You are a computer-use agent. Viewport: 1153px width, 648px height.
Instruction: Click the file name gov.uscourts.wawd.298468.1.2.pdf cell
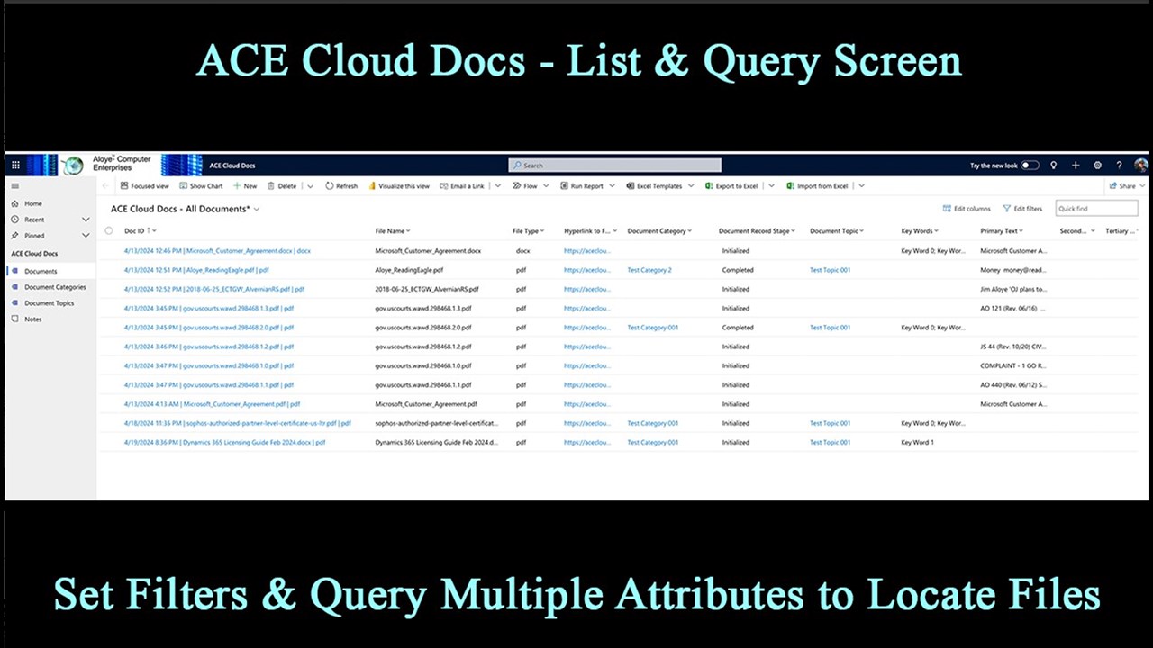click(423, 346)
